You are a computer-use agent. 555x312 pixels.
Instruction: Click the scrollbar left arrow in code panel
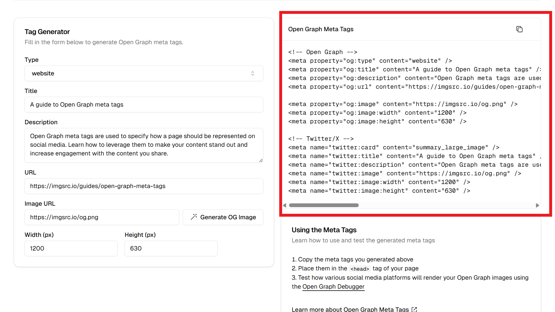[285, 205]
